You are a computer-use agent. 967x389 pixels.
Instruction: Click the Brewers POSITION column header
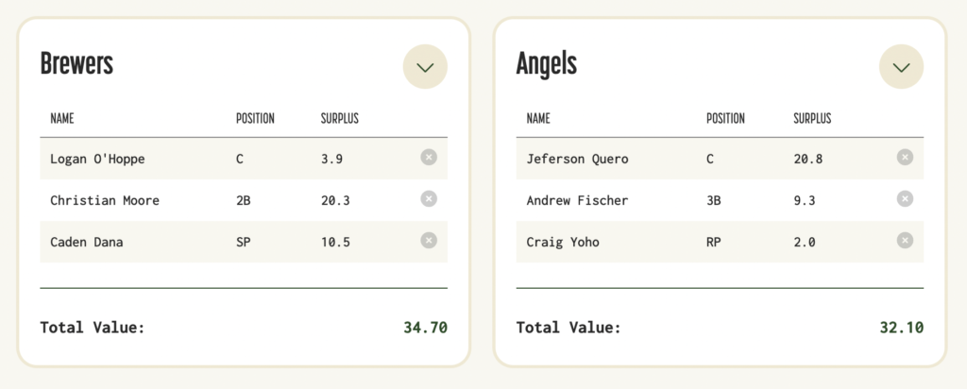click(255, 119)
